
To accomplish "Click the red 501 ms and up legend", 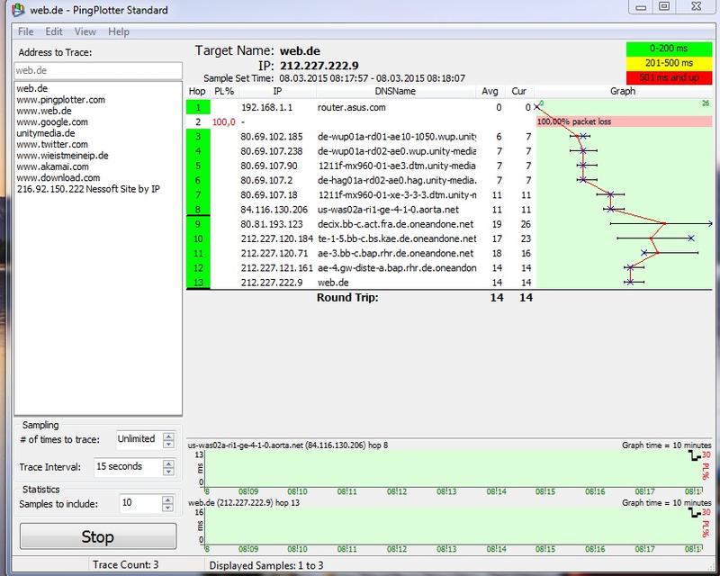I will pyautogui.click(x=669, y=76).
